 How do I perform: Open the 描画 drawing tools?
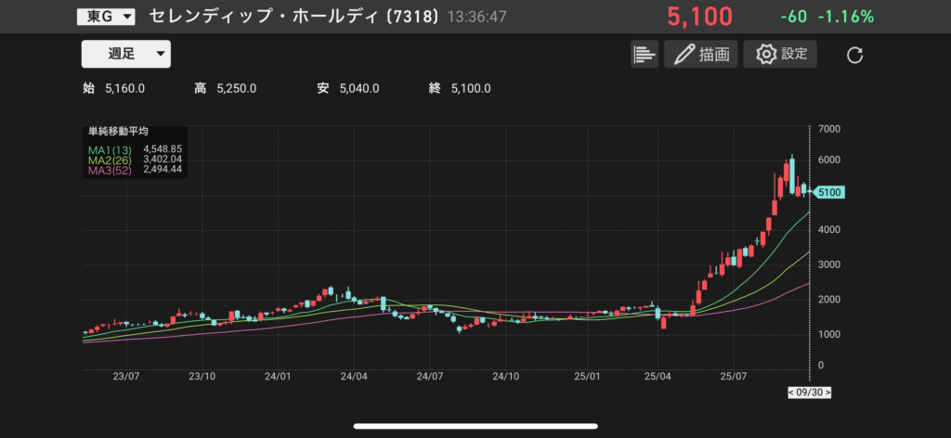pos(700,55)
